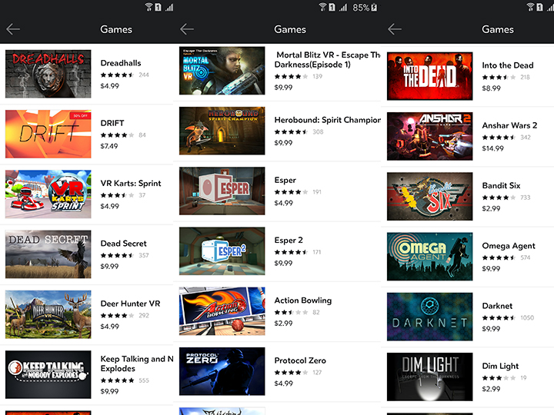Open VR Karts Sprint thumbnail
The width and height of the screenshot is (554, 415).
[48, 194]
